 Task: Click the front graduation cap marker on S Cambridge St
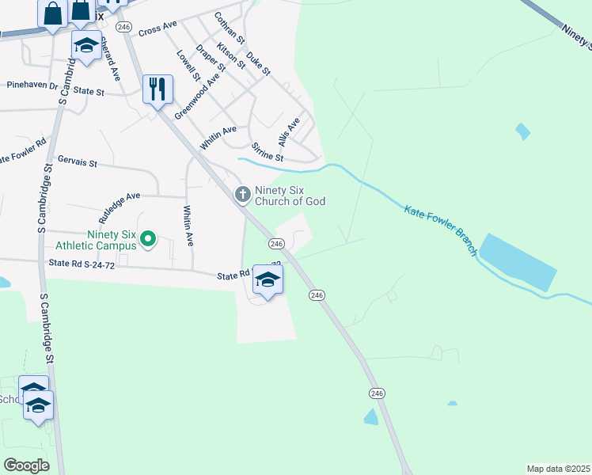38,407
